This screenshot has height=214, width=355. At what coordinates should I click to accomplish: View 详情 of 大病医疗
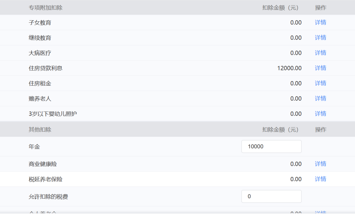point(320,53)
